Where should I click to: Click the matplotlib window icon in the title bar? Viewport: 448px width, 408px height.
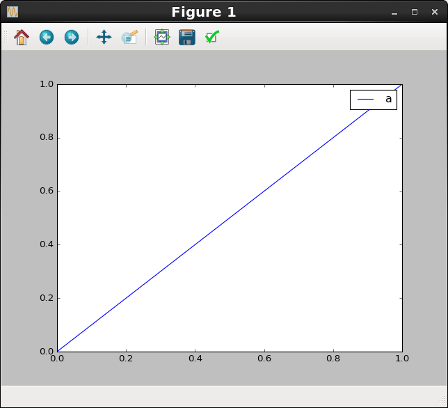click(13, 12)
